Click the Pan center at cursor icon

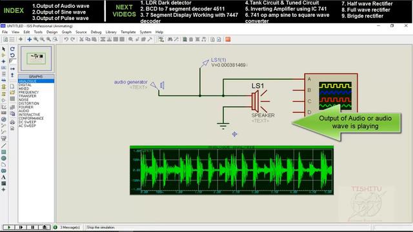coord(30,39)
